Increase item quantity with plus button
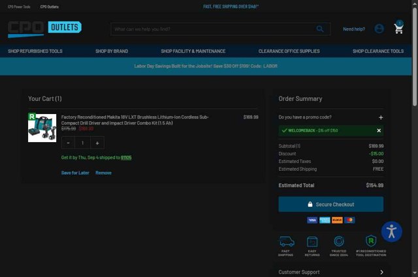 pos(97,143)
